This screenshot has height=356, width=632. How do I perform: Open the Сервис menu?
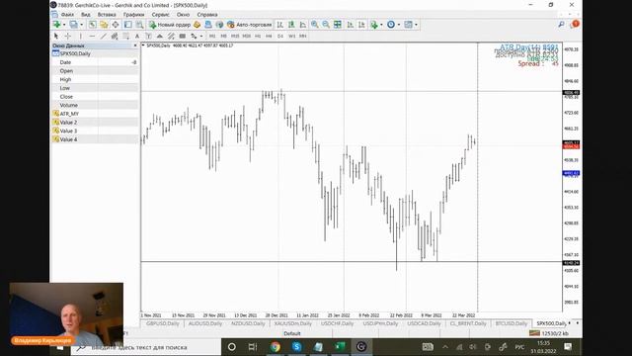[x=160, y=15]
